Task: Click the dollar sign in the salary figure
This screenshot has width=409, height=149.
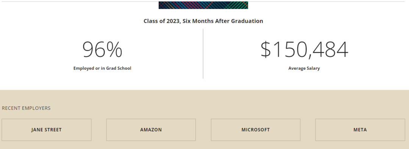Action: tap(266, 50)
